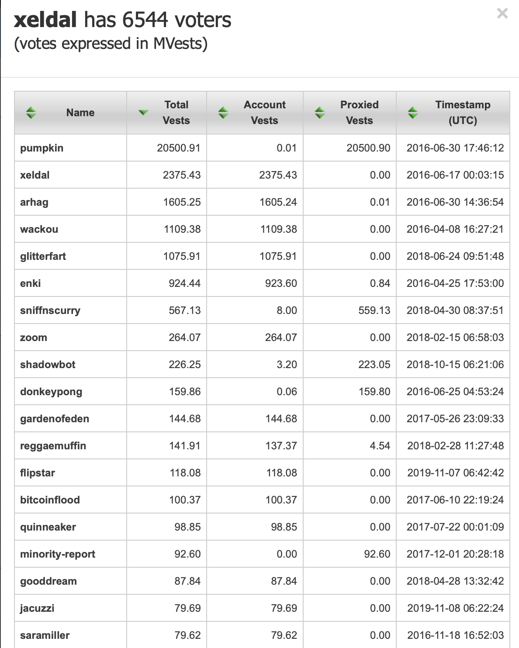This screenshot has height=648, width=519.
Task: Select timestamp 2019-11-07 06:42:42
Action: (x=455, y=473)
